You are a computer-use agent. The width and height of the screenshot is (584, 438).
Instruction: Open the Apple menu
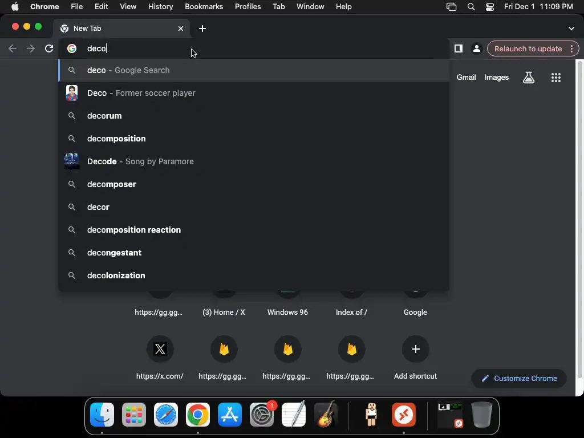coord(15,6)
